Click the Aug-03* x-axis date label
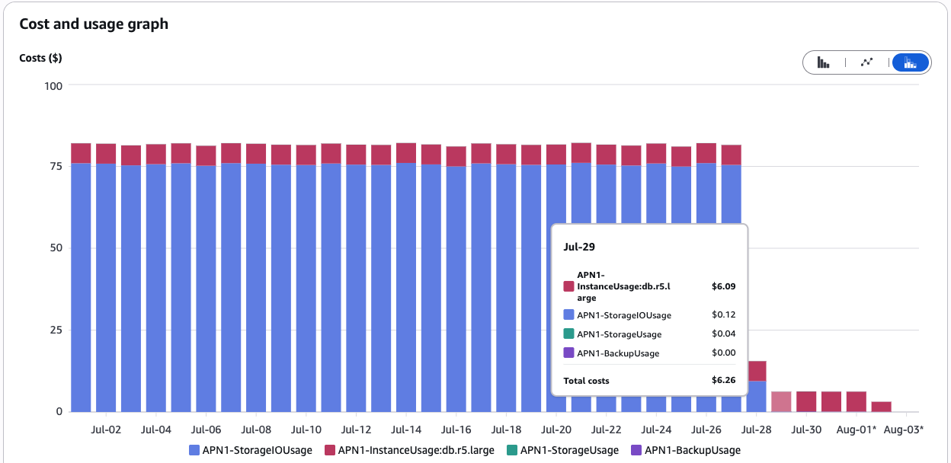The width and height of the screenshot is (951, 463). click(x=903, y=429)
